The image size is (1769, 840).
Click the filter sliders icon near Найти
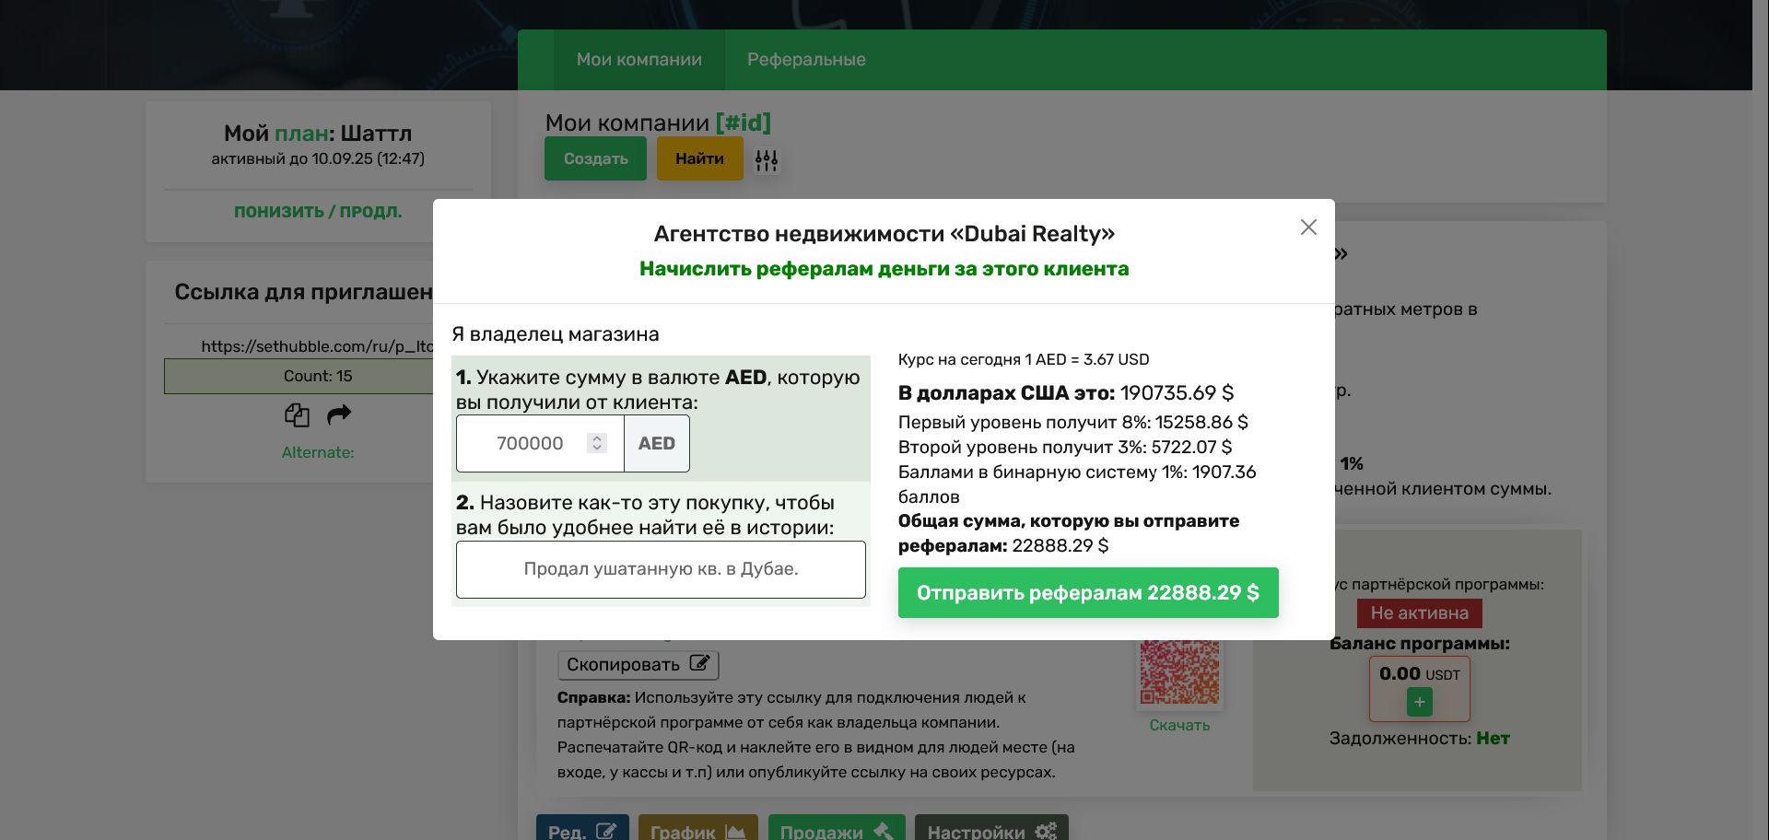[x=767, y=160]
